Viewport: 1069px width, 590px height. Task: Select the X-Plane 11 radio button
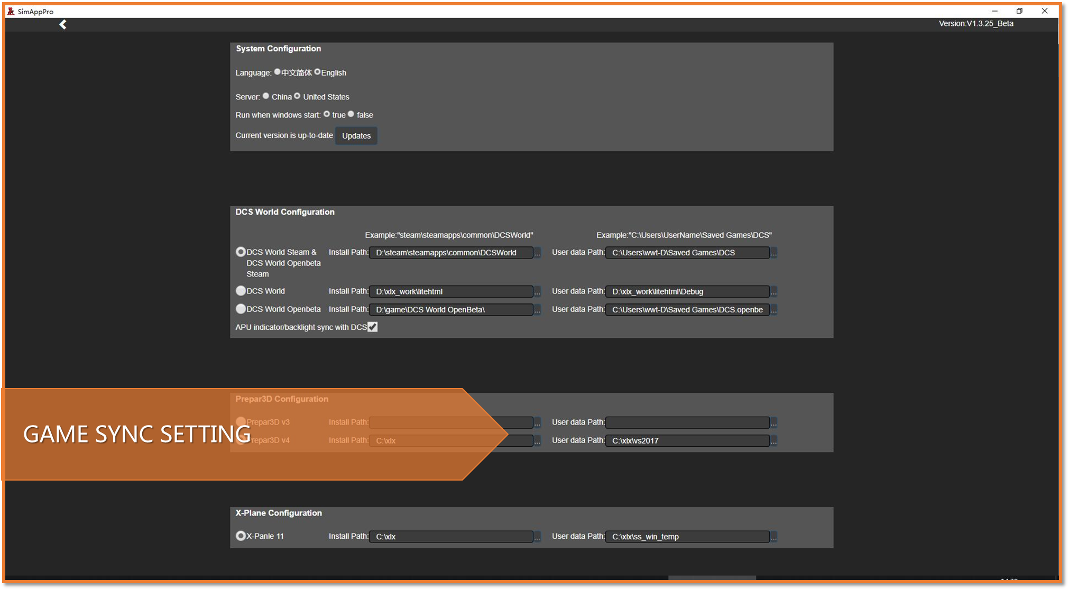pos(241,536)
